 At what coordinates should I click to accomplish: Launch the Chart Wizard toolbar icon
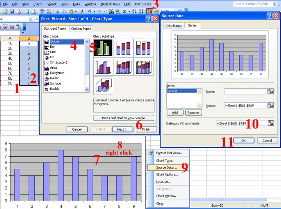pos(149,11)
